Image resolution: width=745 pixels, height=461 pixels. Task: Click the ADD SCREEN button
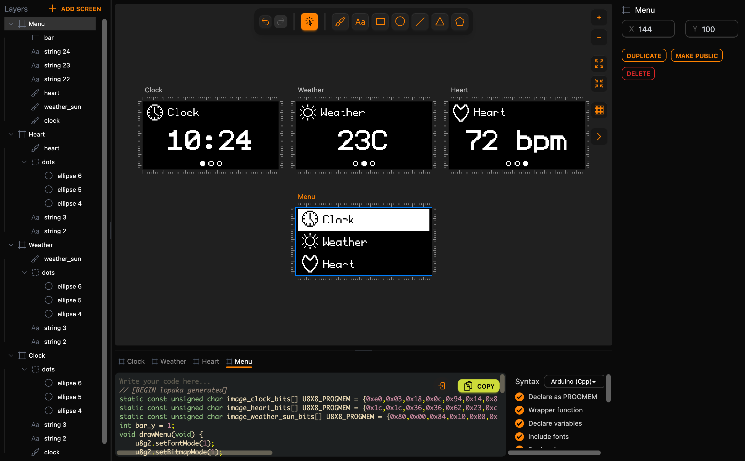pos(75,9)
